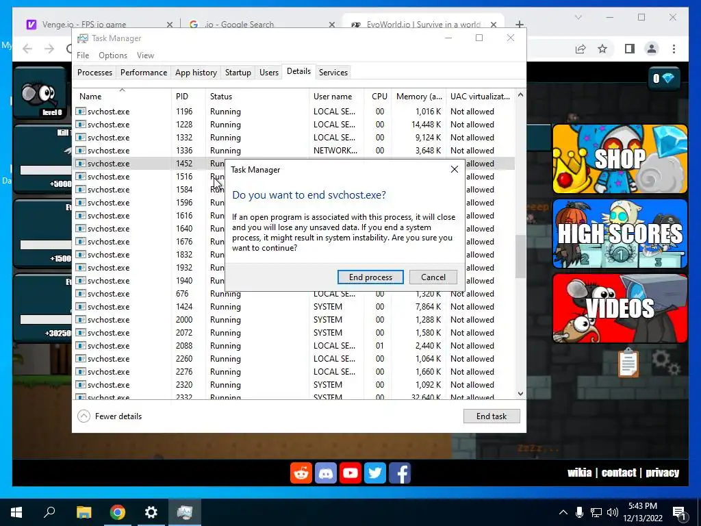Select svchost.exe row with PID 1196
Image resolution: width=701 pixels, height=526 pixels.
[293, 112]
